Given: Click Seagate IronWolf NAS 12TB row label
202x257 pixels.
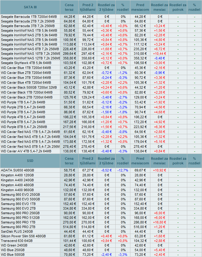Looking at the screenshot, I should (30, 58).
